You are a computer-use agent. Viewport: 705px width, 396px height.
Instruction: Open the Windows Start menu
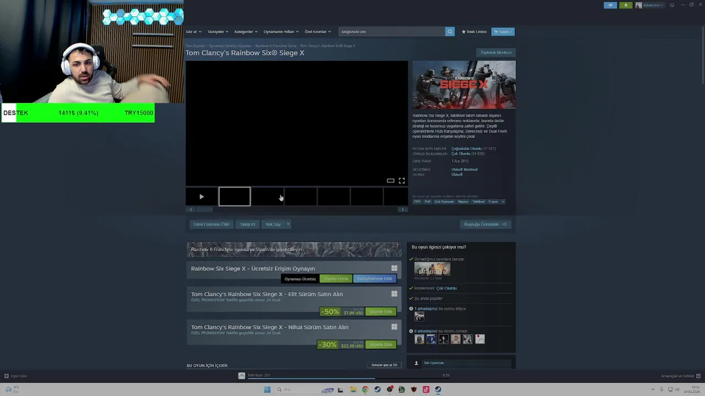[x=267, y=389]
